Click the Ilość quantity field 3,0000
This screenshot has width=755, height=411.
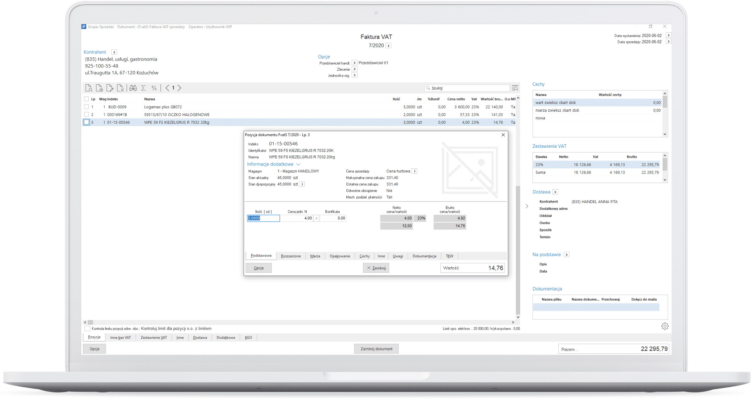[263, 218]
